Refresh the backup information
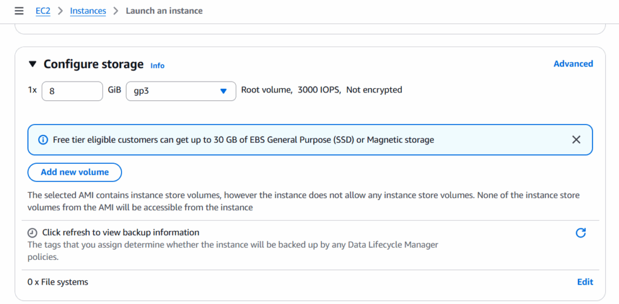Viewport: 619px width, 304px height. (580, 233)
